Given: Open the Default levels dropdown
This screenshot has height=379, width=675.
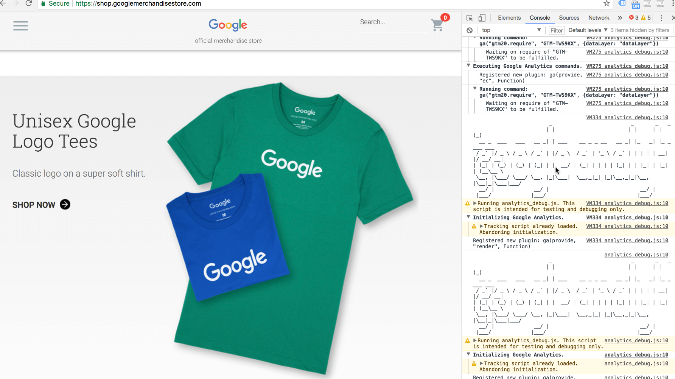Looking at the screenshot, I should tap(588, 30).
